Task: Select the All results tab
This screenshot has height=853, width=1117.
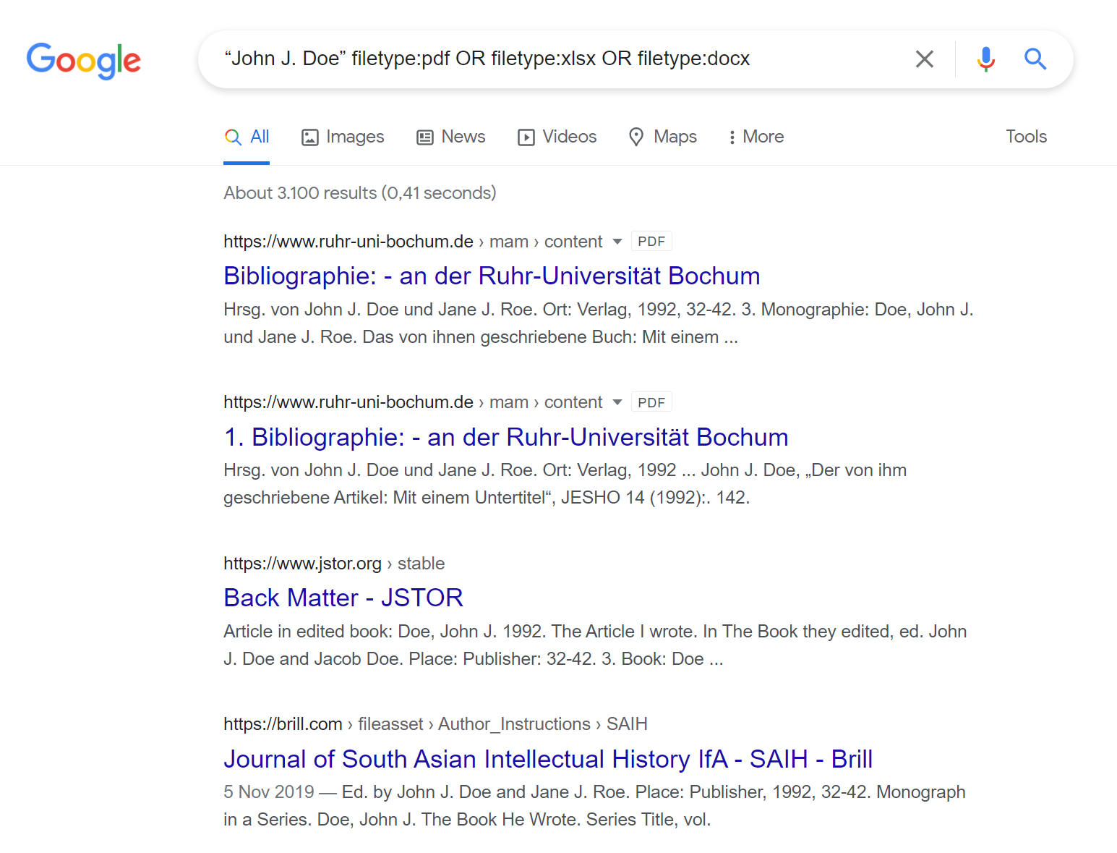Action: pos(247,137)
